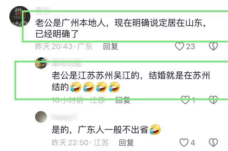Like the comment with 4 likes
This screenshot has width=228, height=151.
point(184,142)
